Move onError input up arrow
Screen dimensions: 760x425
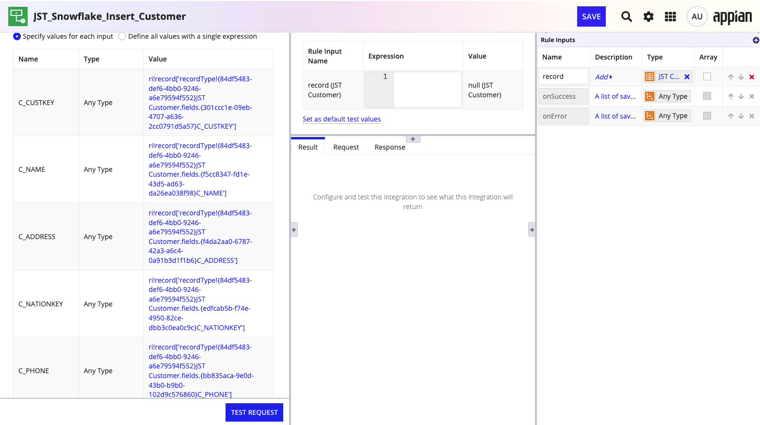tap(731, 116)
